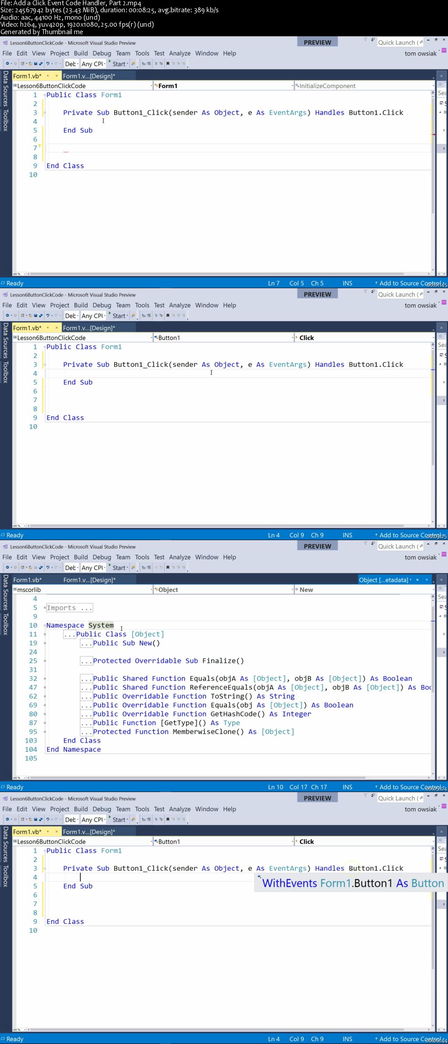
Task: Click notifications flag icon in the InitializeComponent frame
Action: tap(366, 40)
